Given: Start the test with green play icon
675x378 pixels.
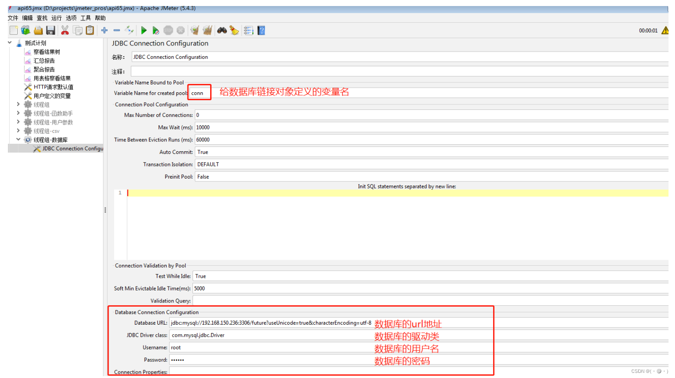Looking at the screenshot, I should coord(144,31).
